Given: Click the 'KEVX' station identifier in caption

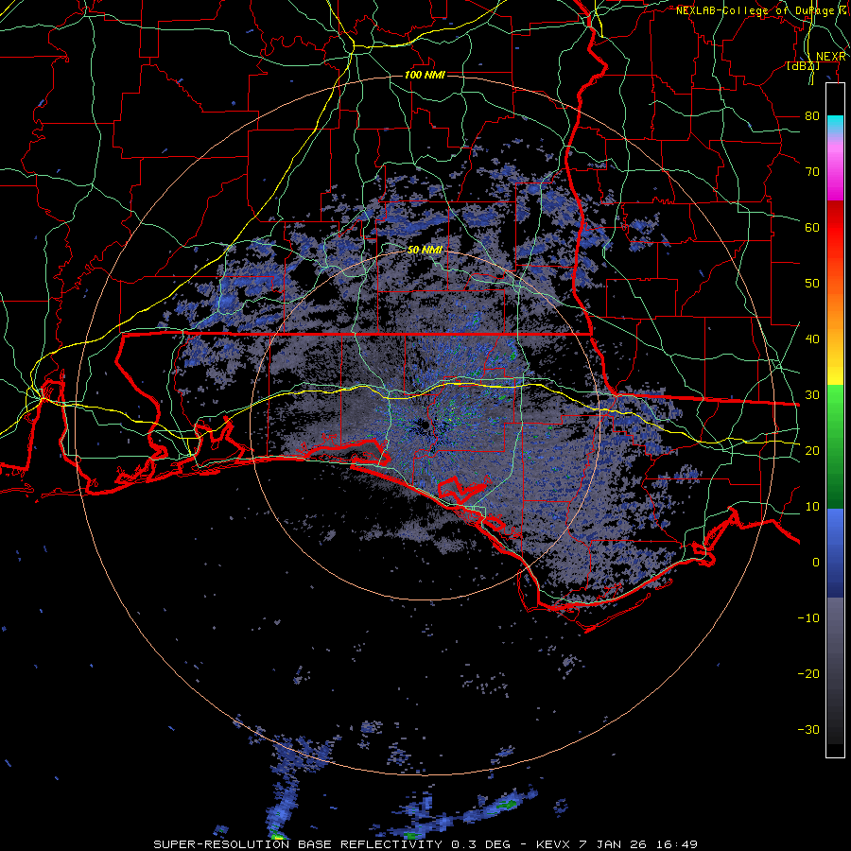Looking at the screenshot, I should (553, 844).
